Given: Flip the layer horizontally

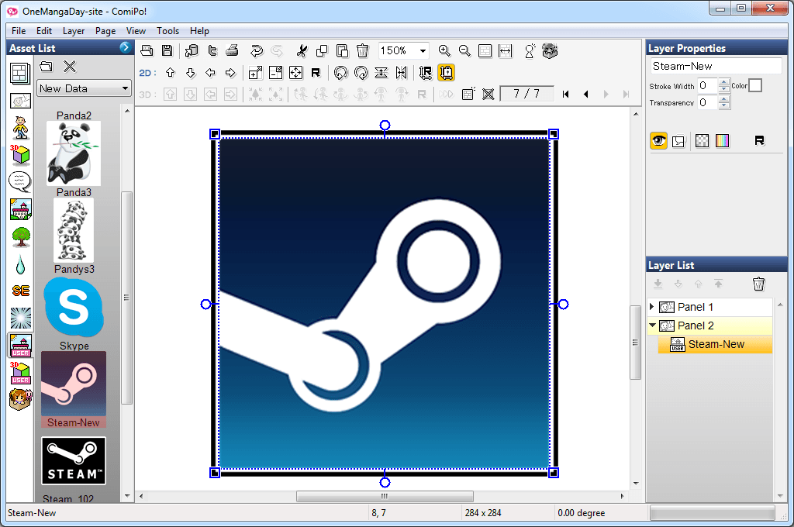Looking at the screenshot, I should tap(401, 73).
